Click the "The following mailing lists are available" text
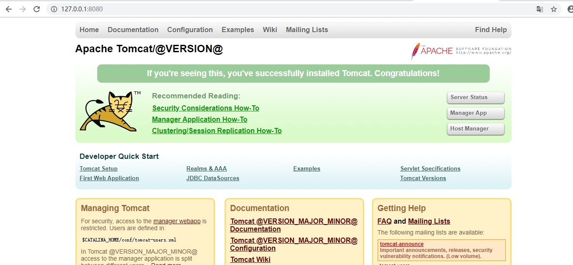The height and width of the screenshot is (265, 573). click(x=431, y=232)
